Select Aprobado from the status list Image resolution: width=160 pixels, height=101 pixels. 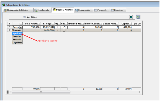[x=17, y=33]
